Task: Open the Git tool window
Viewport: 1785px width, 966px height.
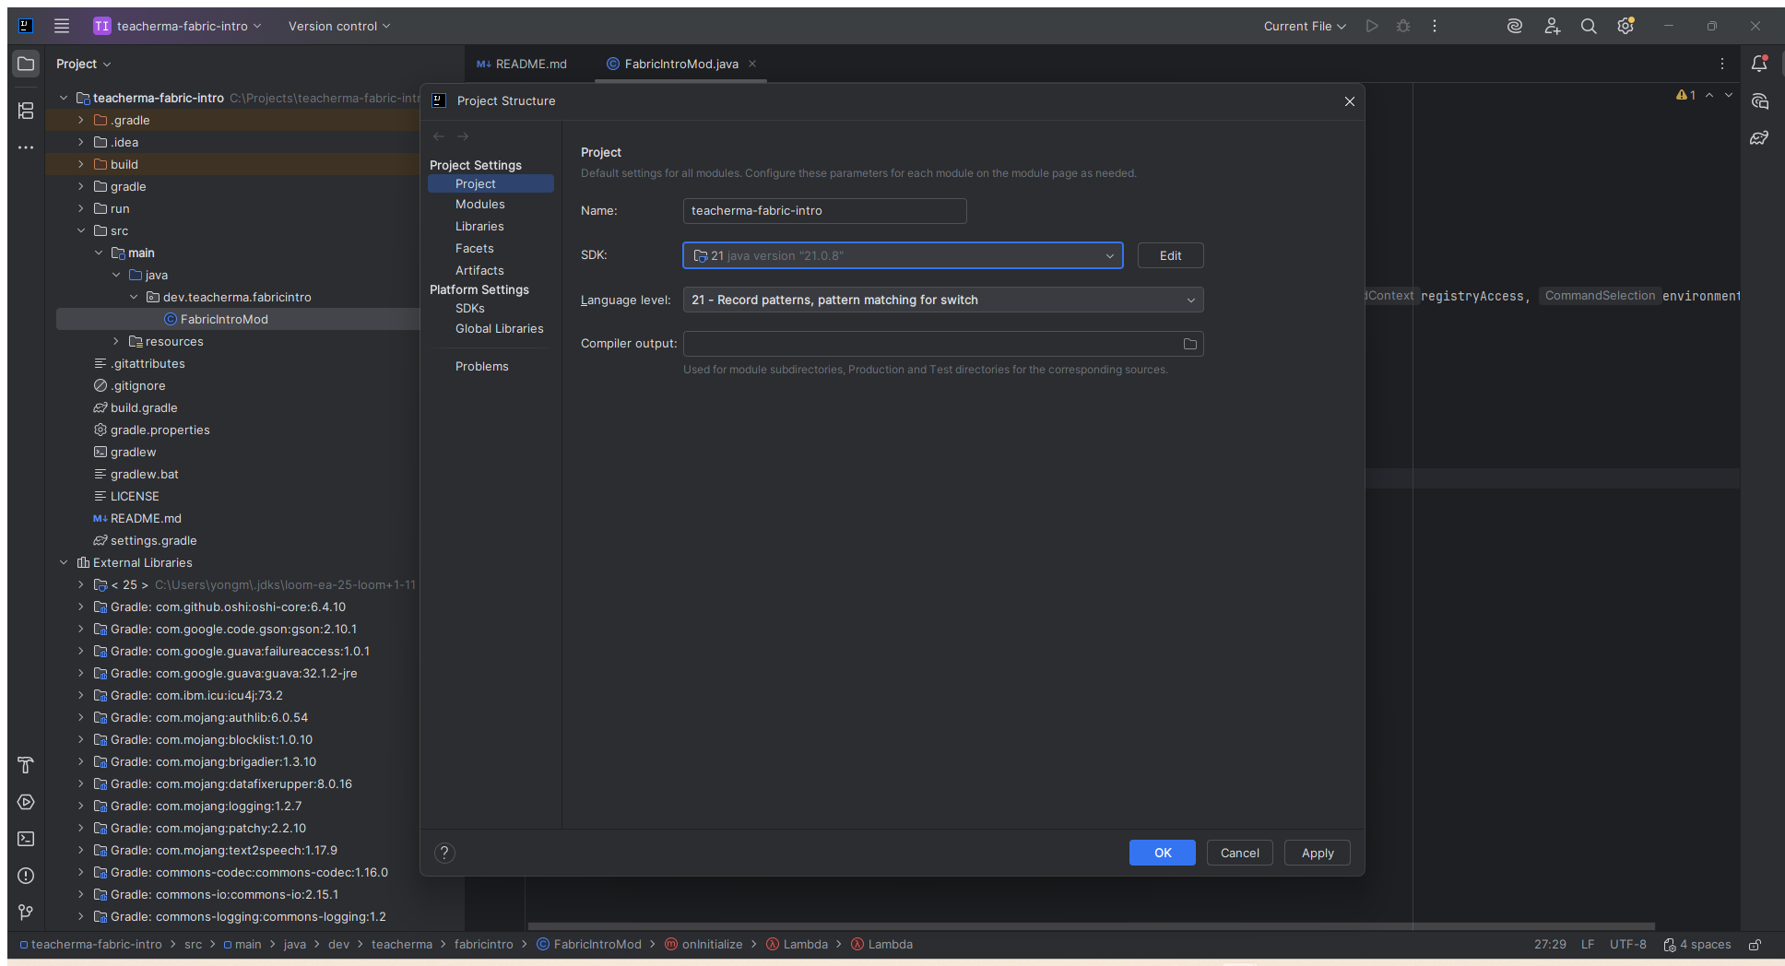Action: 26,913
